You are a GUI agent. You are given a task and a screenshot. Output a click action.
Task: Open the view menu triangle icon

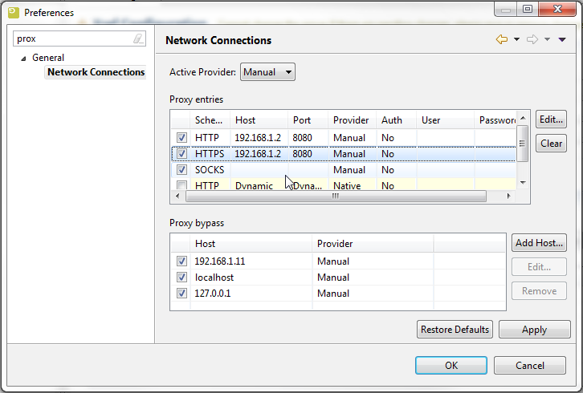(x=562, y=39)
